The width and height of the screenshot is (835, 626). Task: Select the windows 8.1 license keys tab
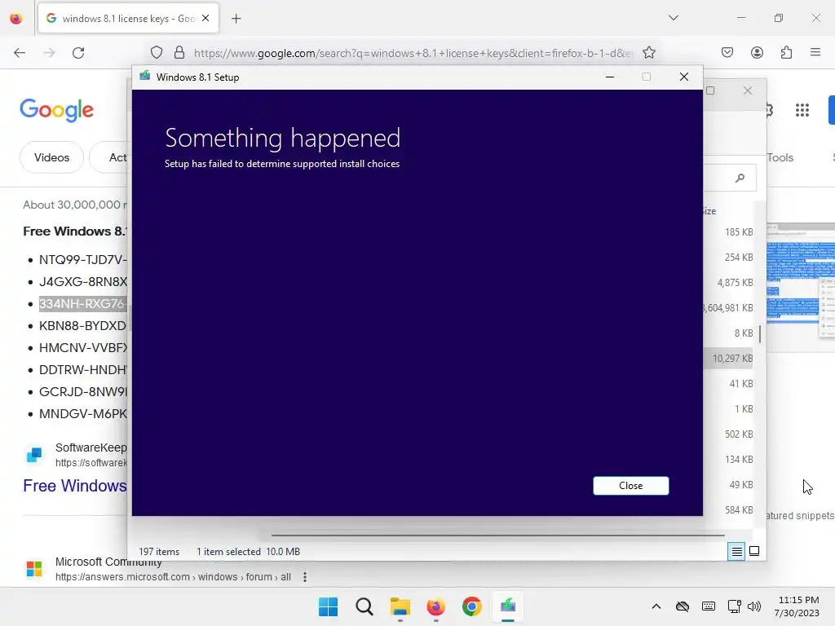(x=128, y=19)
